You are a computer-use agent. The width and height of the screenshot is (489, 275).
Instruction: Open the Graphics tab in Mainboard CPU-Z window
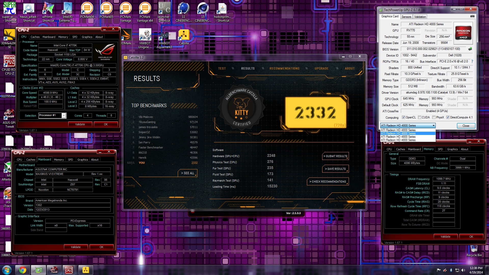coord(83,160)
